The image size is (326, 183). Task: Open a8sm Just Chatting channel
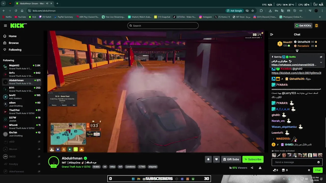click(22, 104)
